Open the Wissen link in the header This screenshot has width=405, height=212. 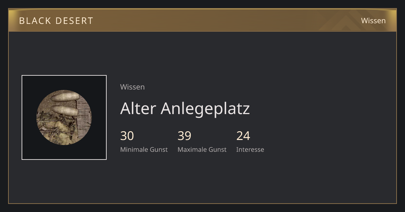(x=373, y=21)
